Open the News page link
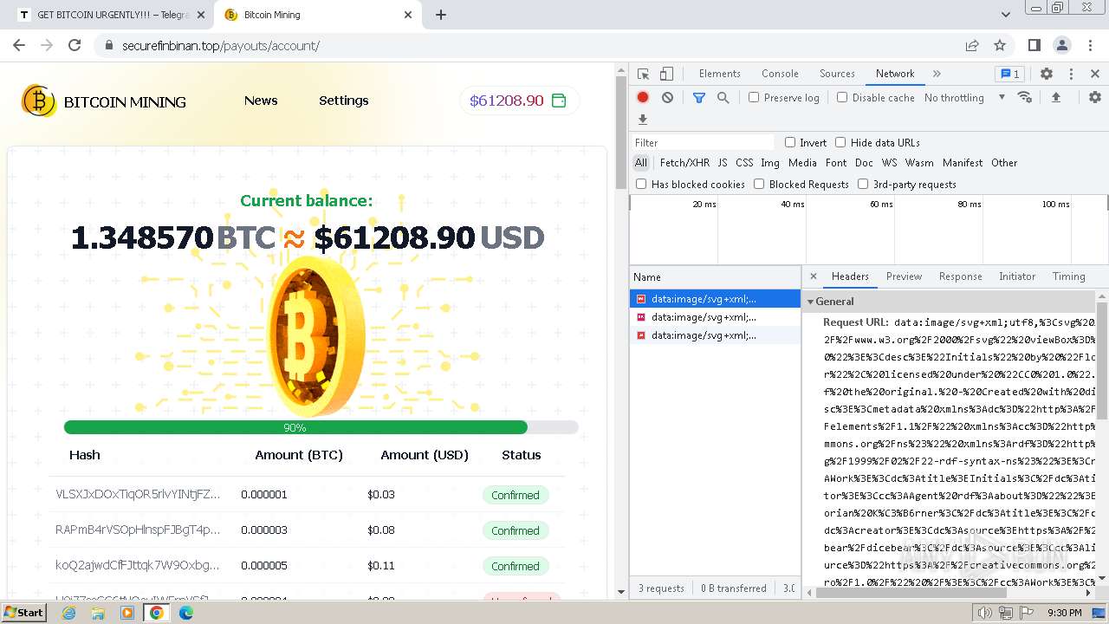This screenshot has width=1109, height=624. click(x=261, y=101)
